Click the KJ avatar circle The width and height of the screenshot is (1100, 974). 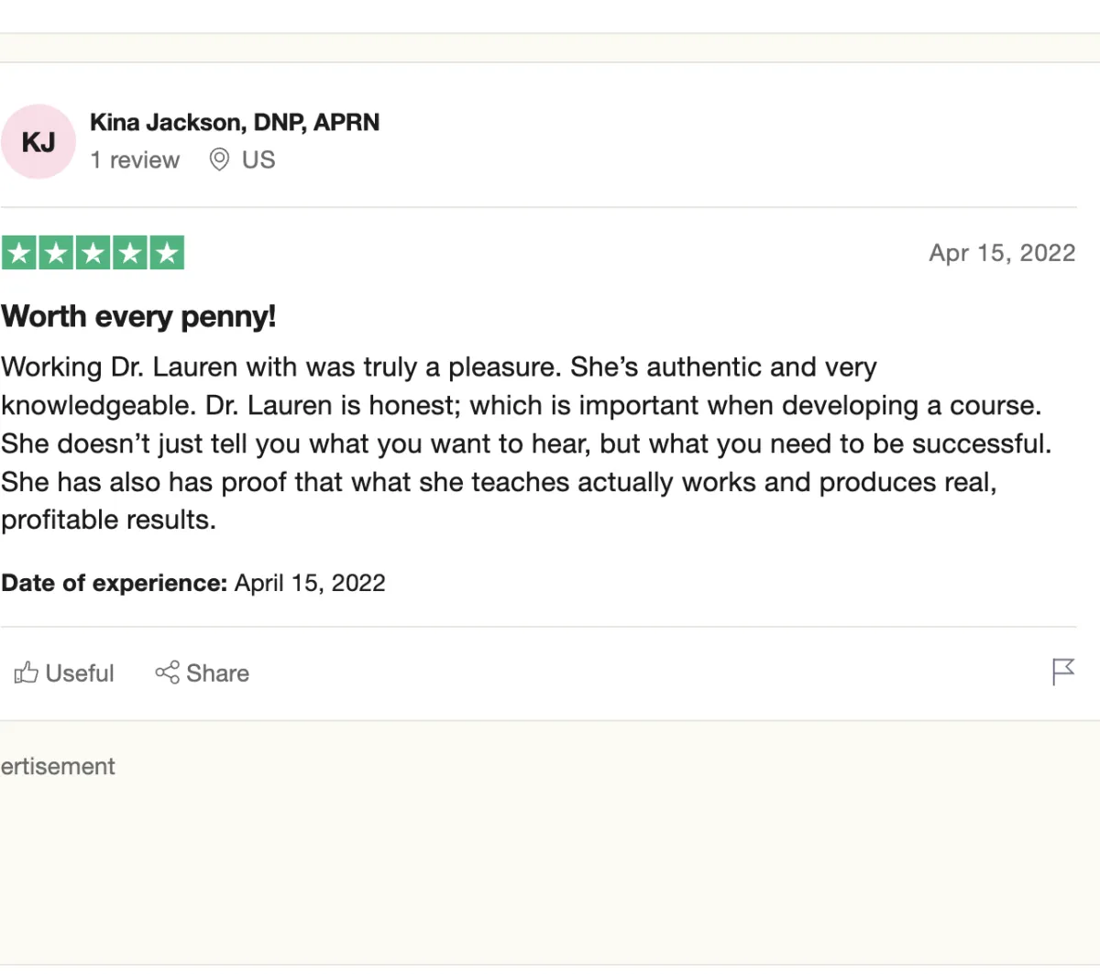click(x=38, y=141)
